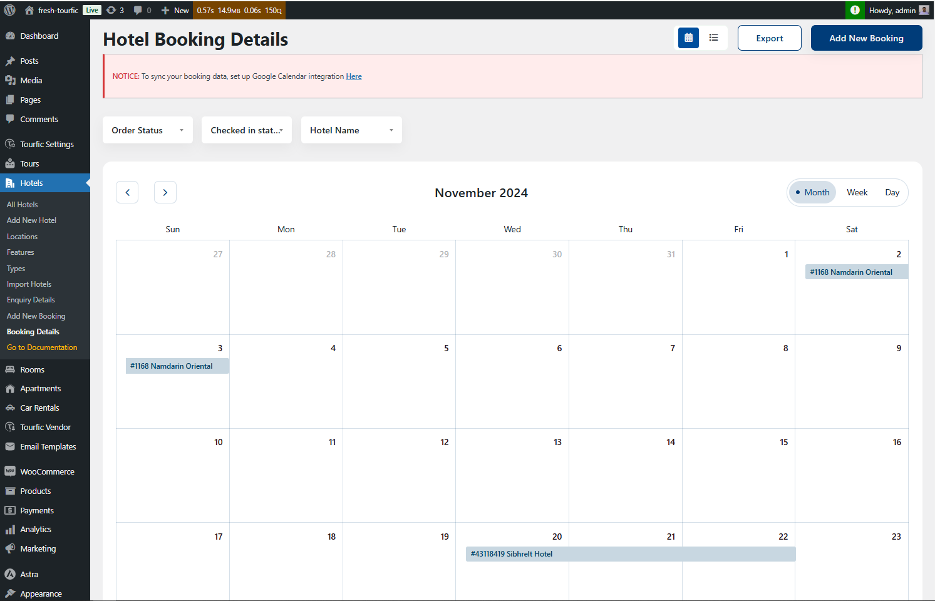Viewport: 935px width, 601px height.
Task: Open the Tourfic Settings sidebar icon
Action: coord(10,144)
